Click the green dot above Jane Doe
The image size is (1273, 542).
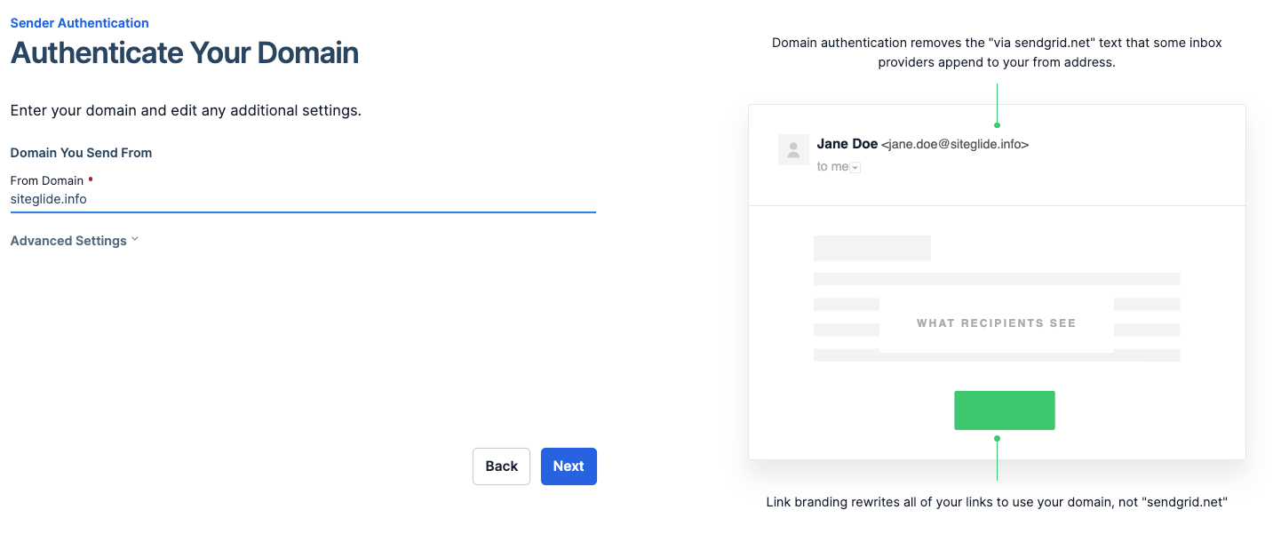pos(997,125)
